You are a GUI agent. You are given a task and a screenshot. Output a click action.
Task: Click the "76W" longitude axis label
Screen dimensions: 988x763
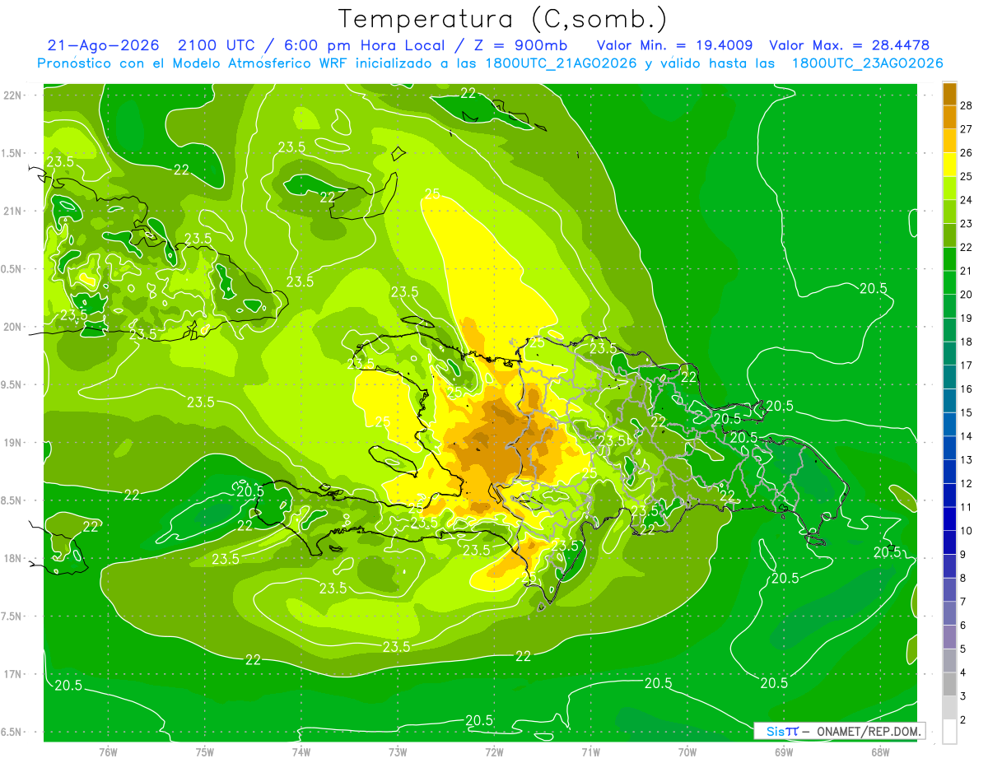coord(108,751)
